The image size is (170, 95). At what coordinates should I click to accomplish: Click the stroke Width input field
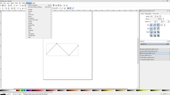click(x=152, y=16)
